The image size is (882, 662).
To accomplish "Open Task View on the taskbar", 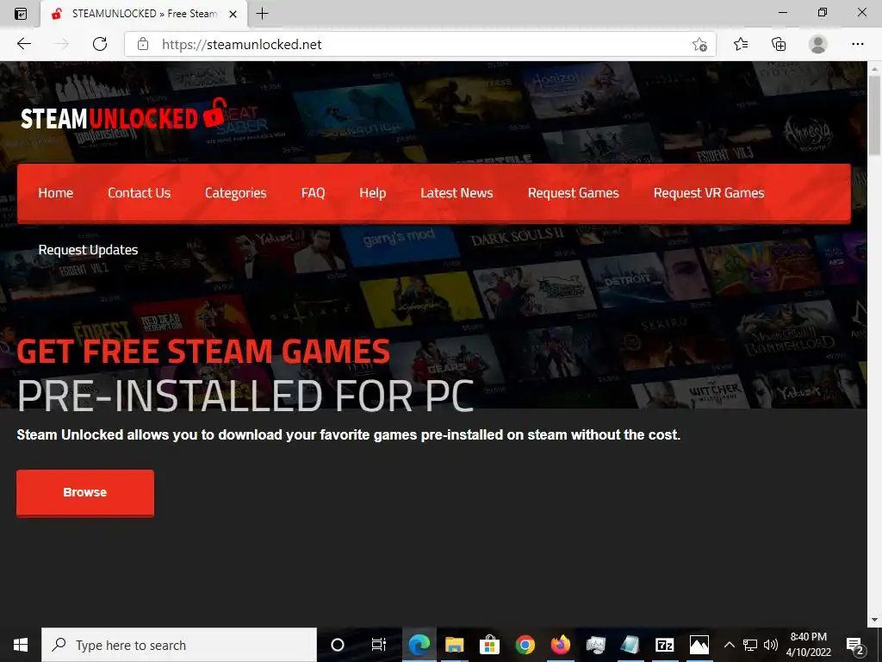I will point(379,645).
